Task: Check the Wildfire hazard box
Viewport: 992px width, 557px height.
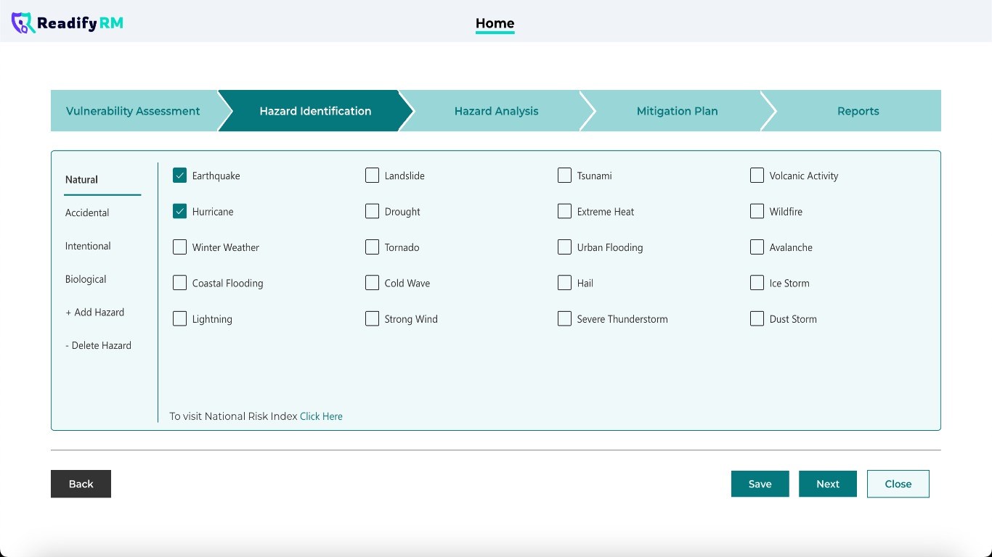Action: click(x=757, y=212)
